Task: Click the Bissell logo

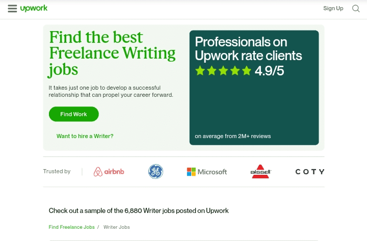Action: 260,172
